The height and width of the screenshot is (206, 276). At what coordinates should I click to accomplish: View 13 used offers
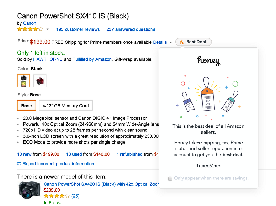tap(73, 154)
